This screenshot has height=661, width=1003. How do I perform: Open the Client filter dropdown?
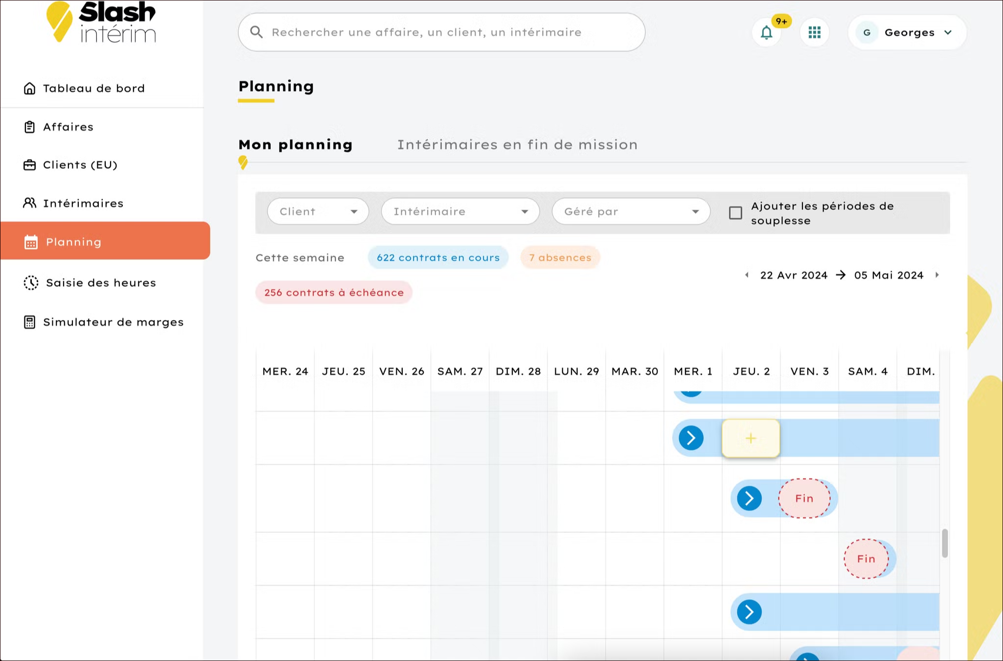point(318,211)
